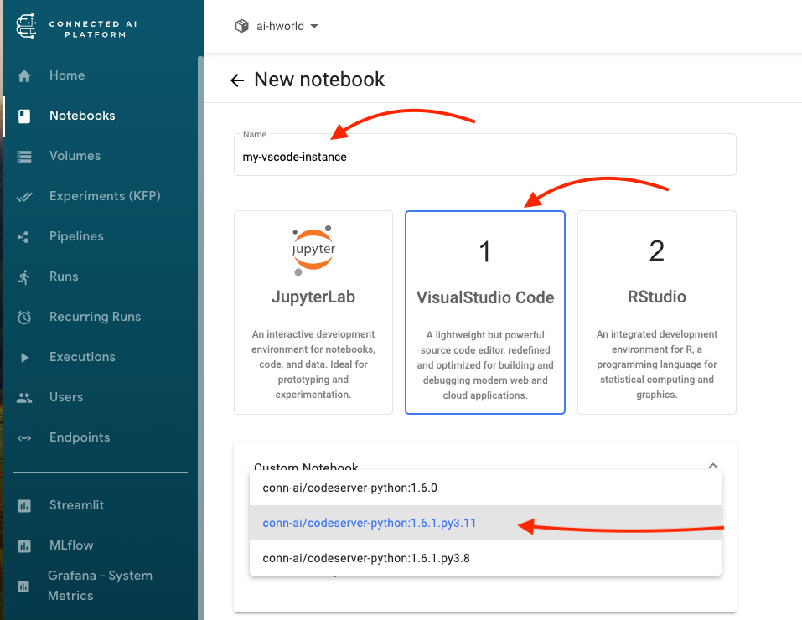Click the Streamlit chart icon
Image resolution: width=802 pixels, height=620 pixels.
[24, 506]
